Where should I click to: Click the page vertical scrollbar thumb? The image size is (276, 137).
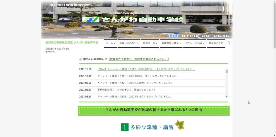click(x=275, y=25)
